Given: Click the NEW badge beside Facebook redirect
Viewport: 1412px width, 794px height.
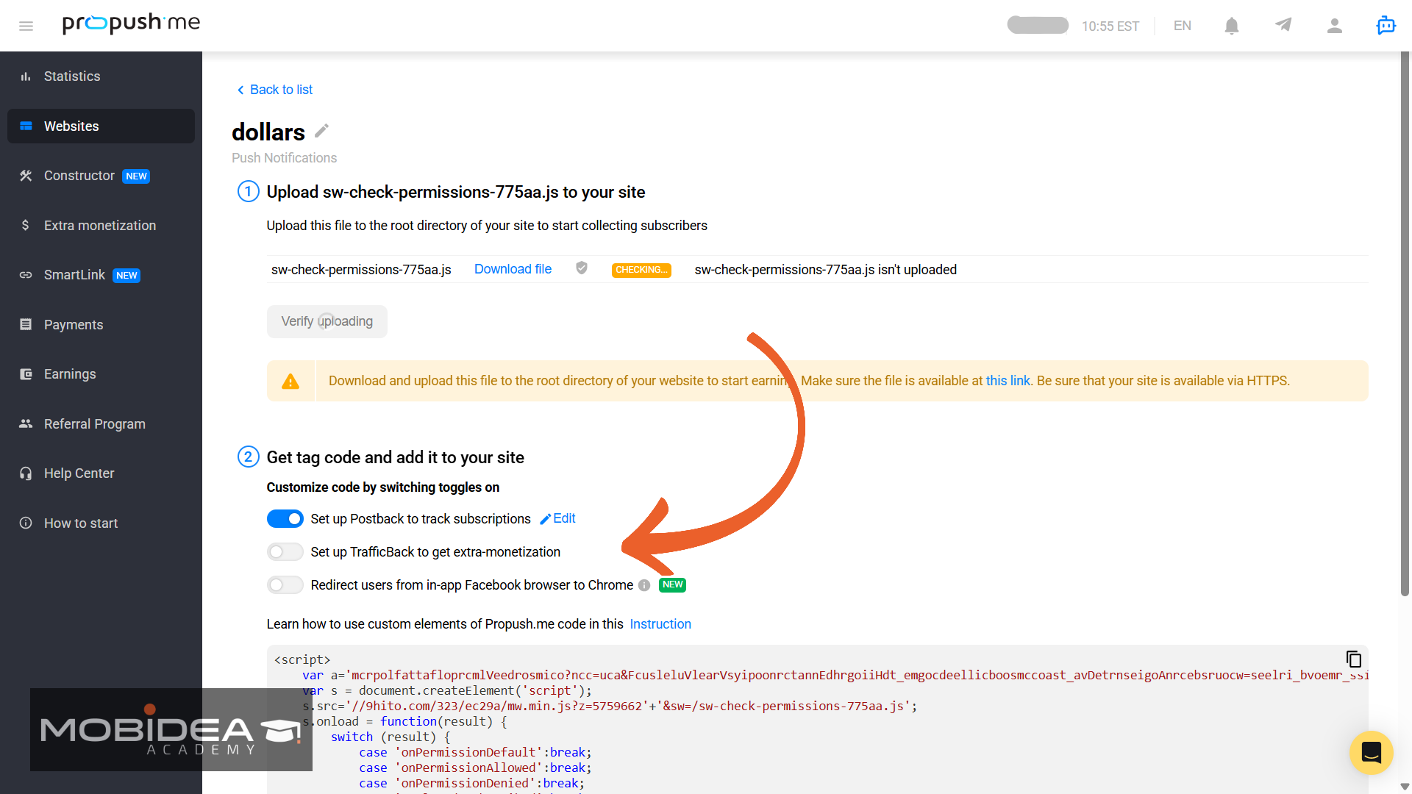Looking at the screenshot, I should coord(672,584).
